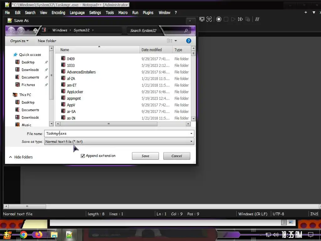Sort by Date modified column header
This screenshot has width=321, height=241.
pos(156,50)
